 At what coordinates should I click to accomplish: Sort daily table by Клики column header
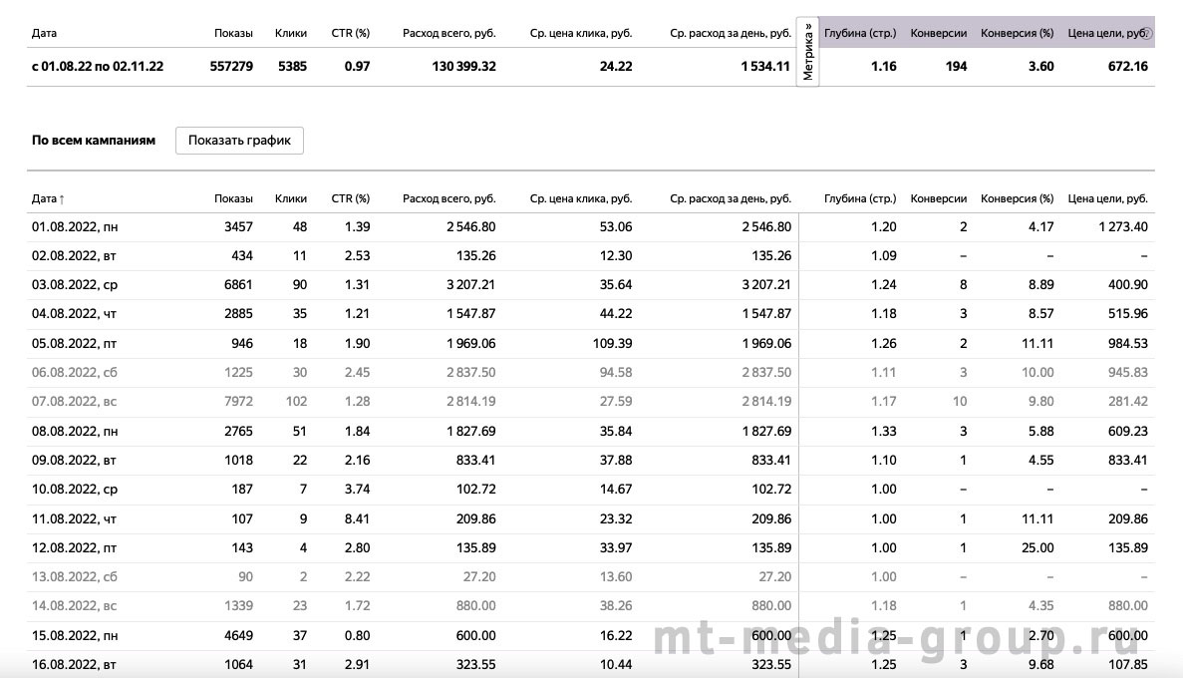[290, 198]
